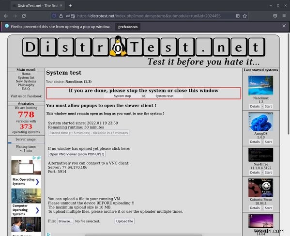This screenshot has height=236, width=290.
Task: Open a new tab with plus icon
Action: [70, 6]
